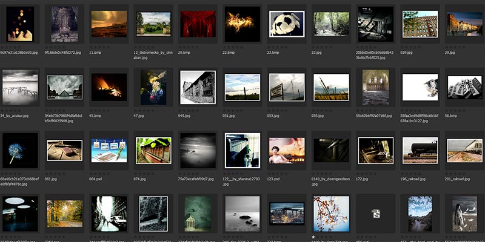Click the file name 34_by_acukur.jpg

tap(15, 116)
